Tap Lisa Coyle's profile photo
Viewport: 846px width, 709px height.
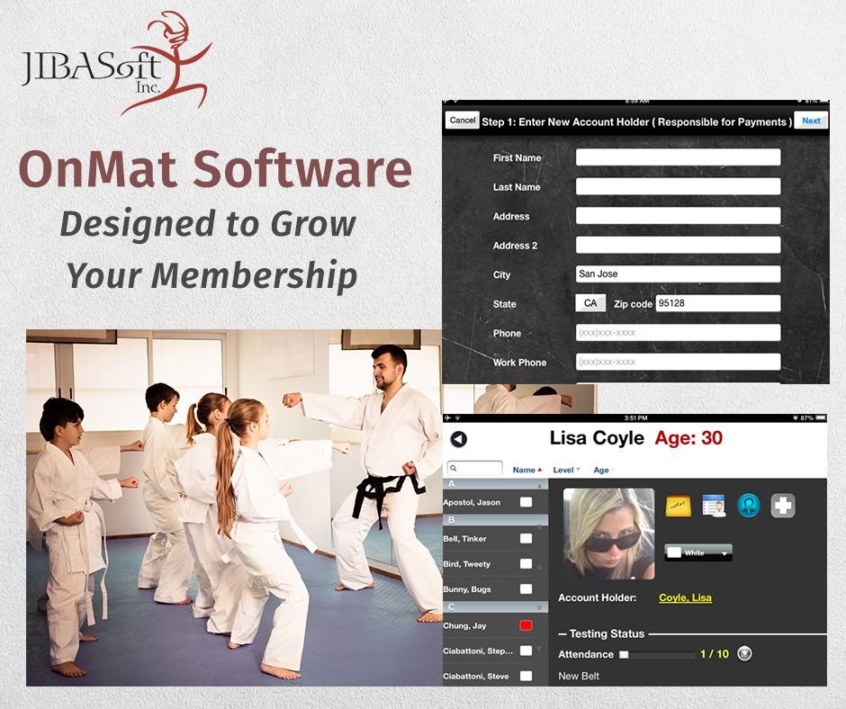[x=608, y=534]
